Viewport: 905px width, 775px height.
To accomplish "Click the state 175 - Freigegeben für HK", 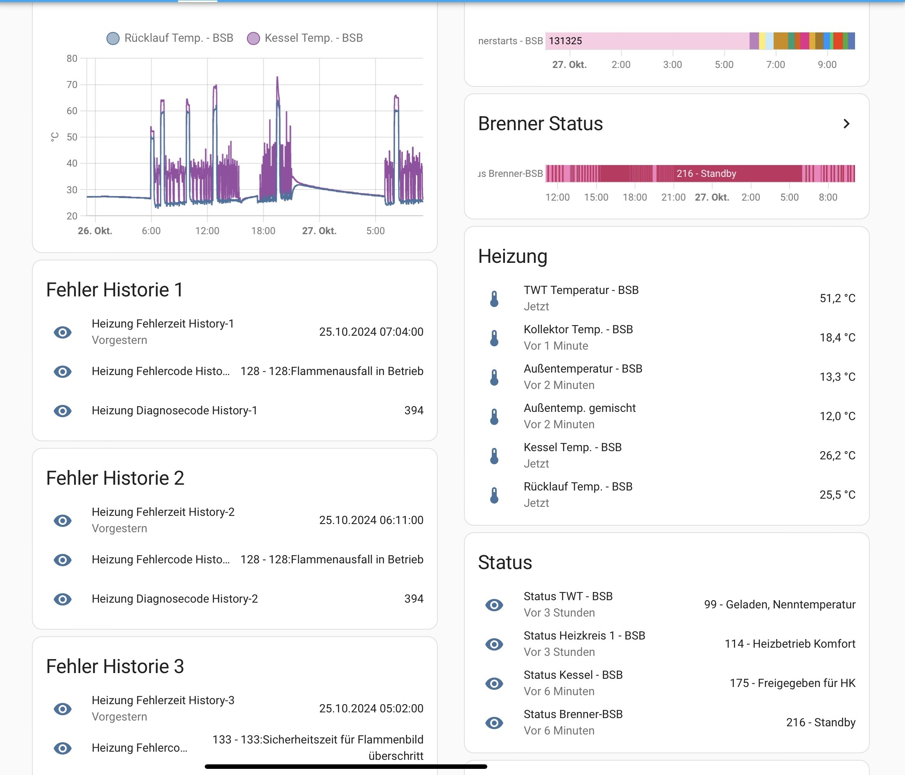I will pyautogui.click(x=793, y=683).
